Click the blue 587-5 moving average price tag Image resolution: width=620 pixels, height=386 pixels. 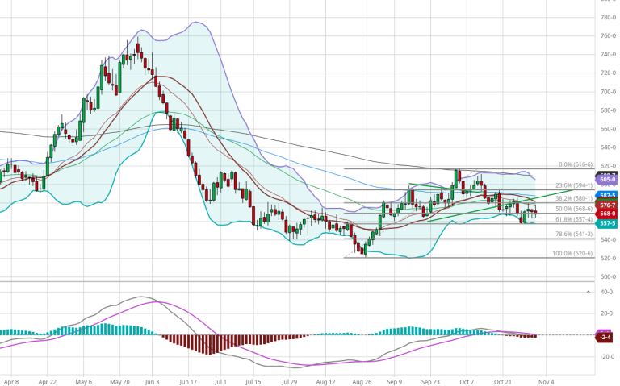tap(608, 195)
